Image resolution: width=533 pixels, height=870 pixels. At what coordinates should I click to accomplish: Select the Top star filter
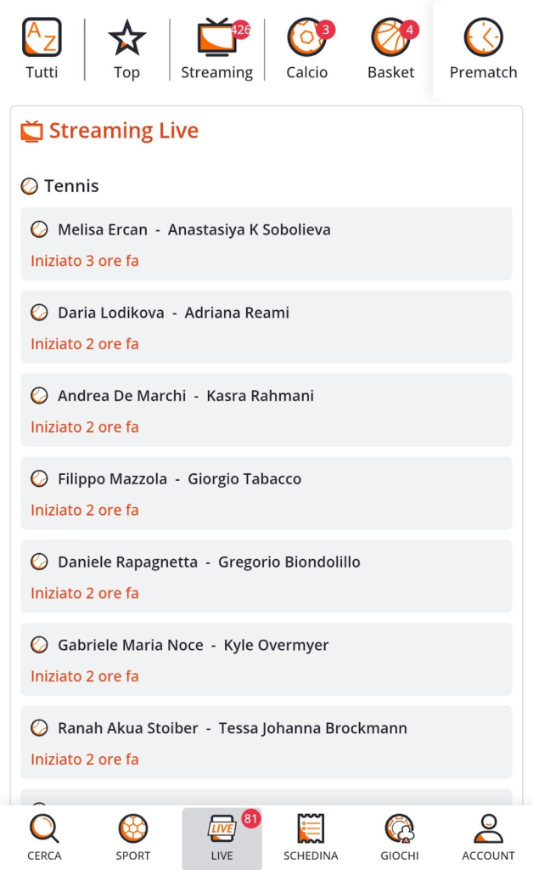(x=126, y=49)
